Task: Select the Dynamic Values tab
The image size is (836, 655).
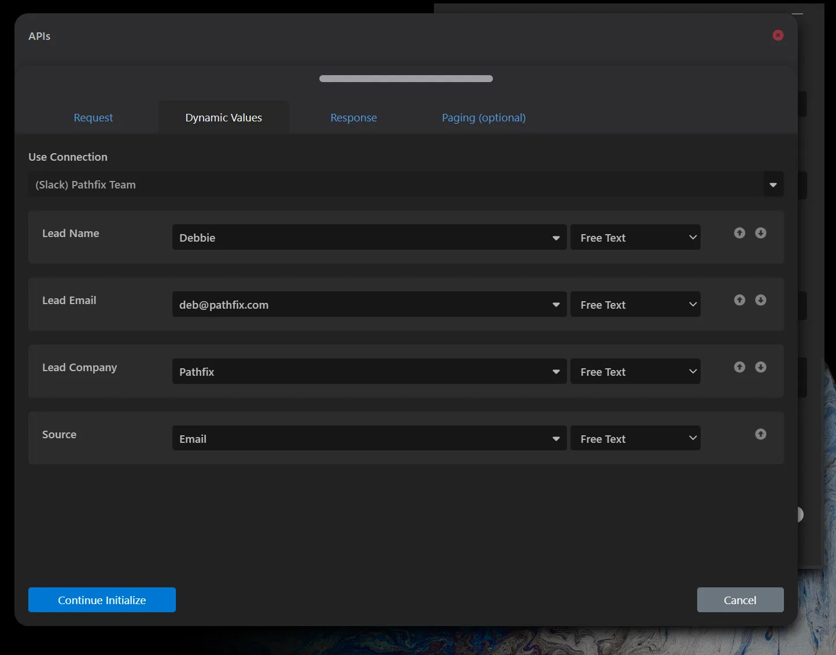Action: coord(223,117)
